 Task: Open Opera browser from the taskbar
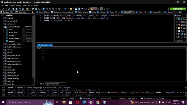pyautogui.click(x=77, y=102)
